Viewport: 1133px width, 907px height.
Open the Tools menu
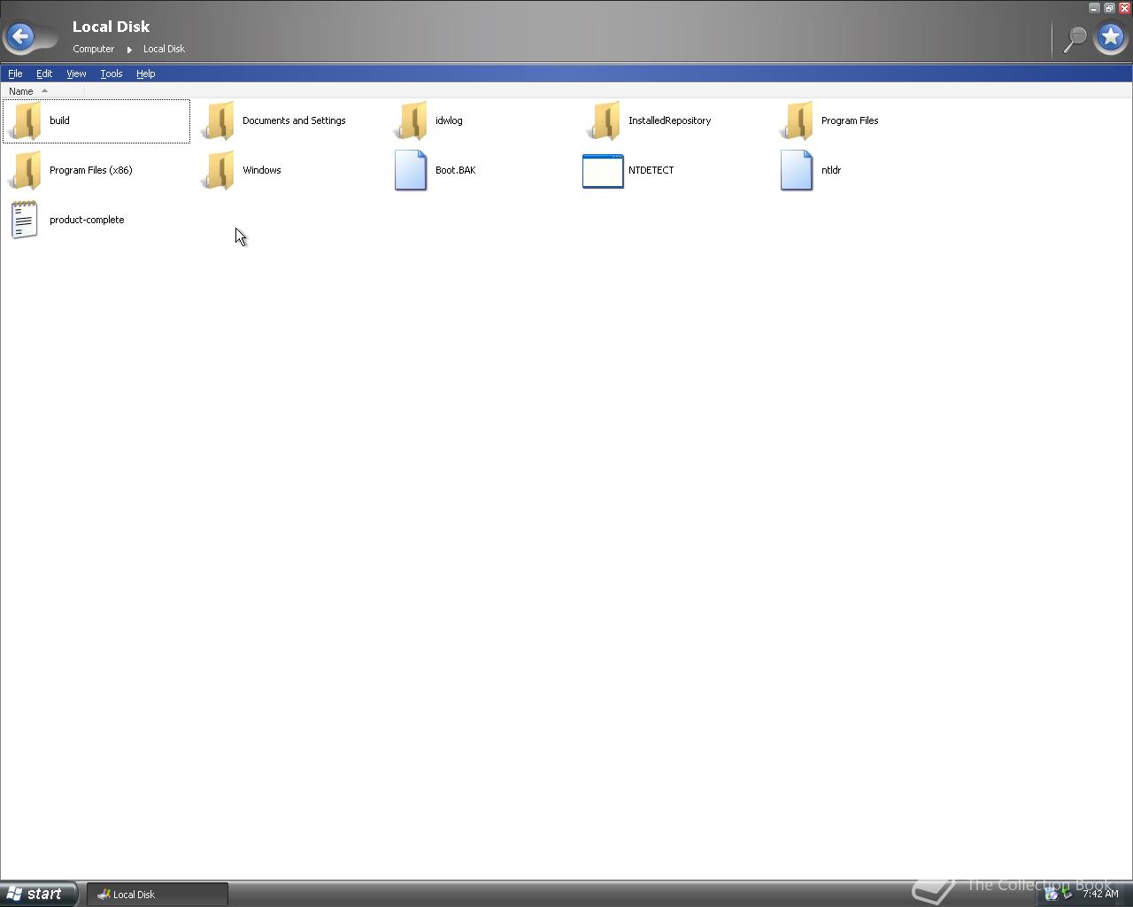(111, 74)
